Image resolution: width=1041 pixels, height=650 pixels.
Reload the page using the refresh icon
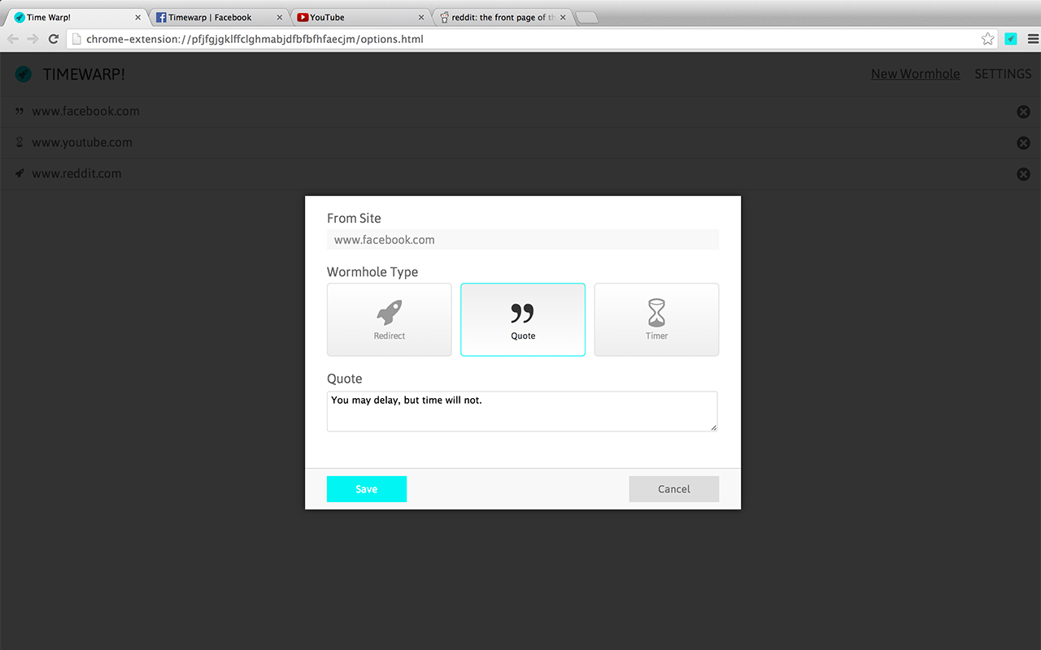[x=54, y=39]
